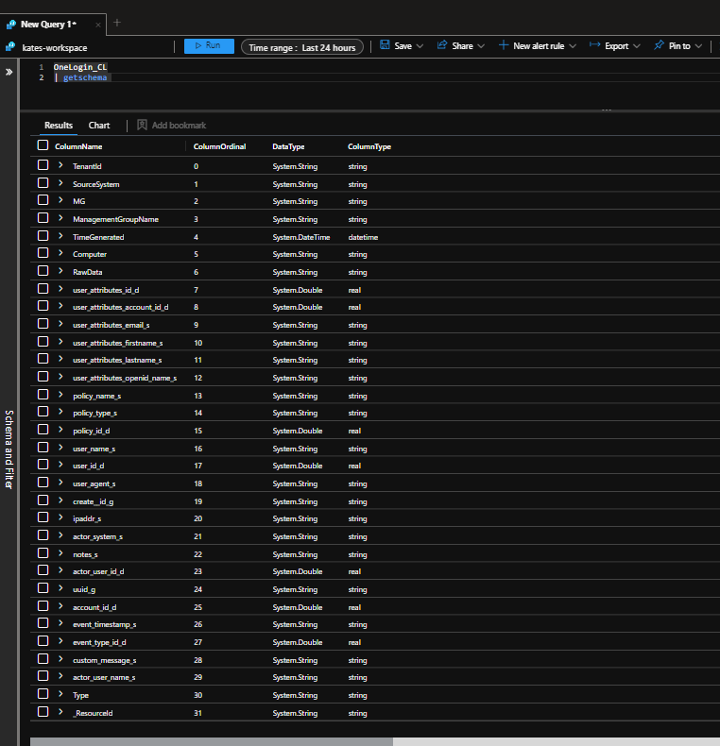Viewport: 720px width, 746px height.
Task: Expand the user_attributes_email_s row
Action: [x=60, y=324]
